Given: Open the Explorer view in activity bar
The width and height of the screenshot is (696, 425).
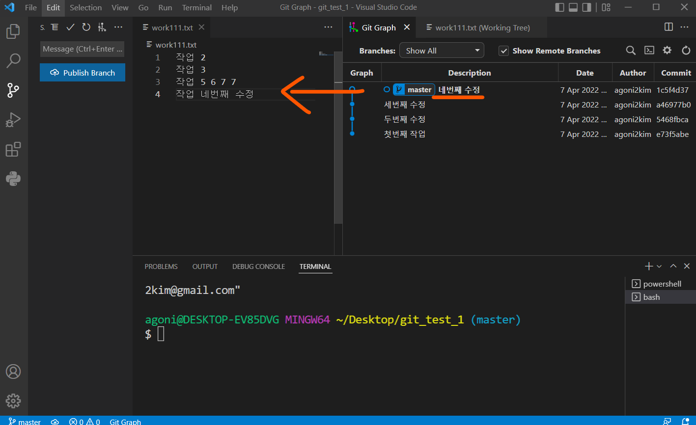Looking at the screenshot, I should [13, 32].
